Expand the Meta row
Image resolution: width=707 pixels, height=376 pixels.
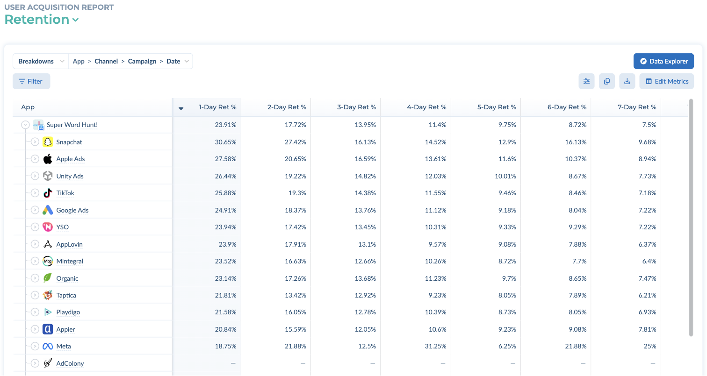[x=35, y=346]
